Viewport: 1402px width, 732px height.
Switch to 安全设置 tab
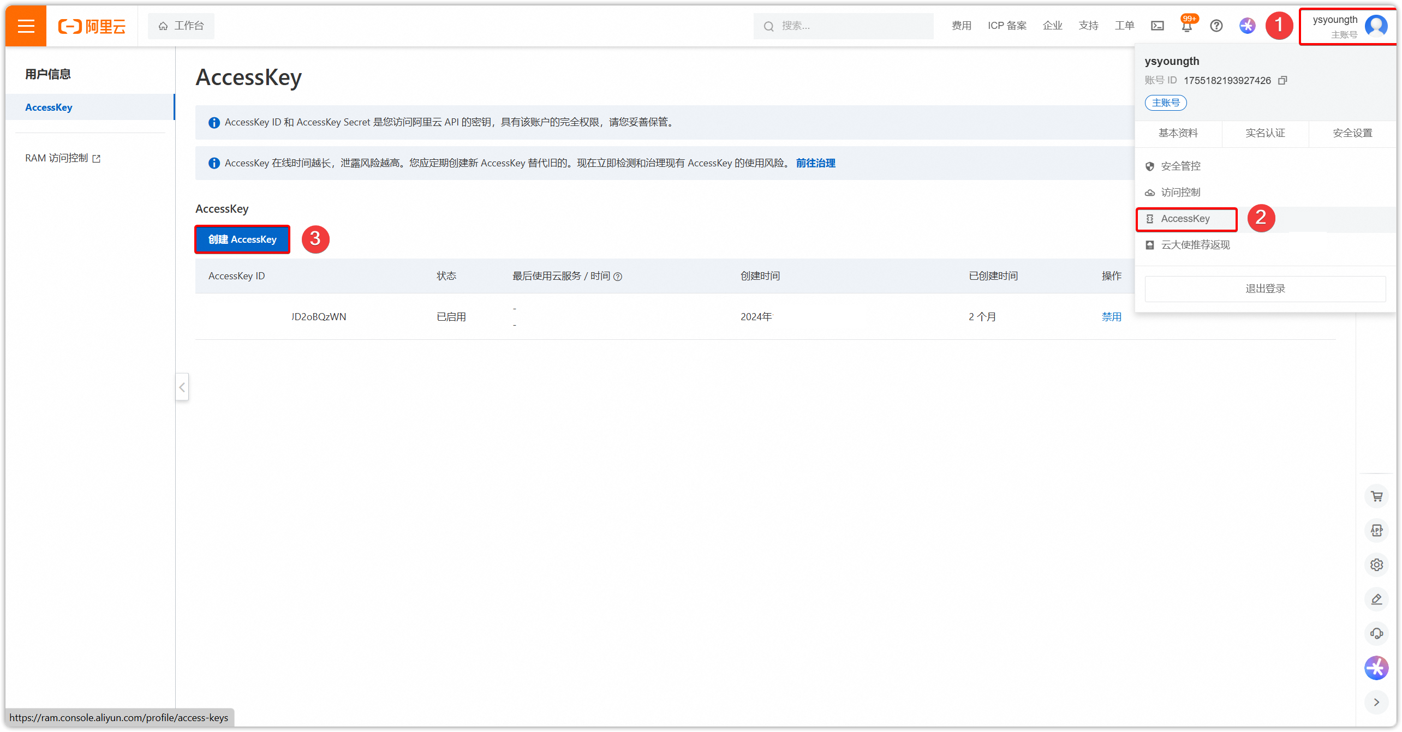click(x=1352, y=133)
